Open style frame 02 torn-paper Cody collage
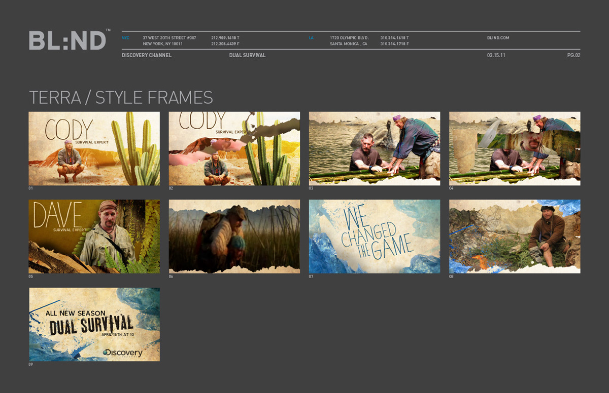The image size is (609, 393). click(x=234, y=148)
